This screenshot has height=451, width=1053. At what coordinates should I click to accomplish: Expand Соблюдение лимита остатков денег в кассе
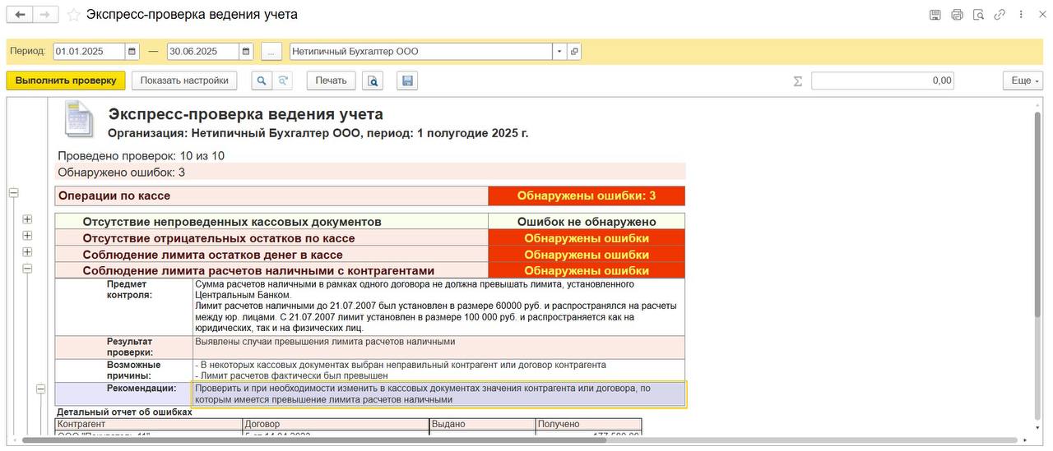[27, 251]
